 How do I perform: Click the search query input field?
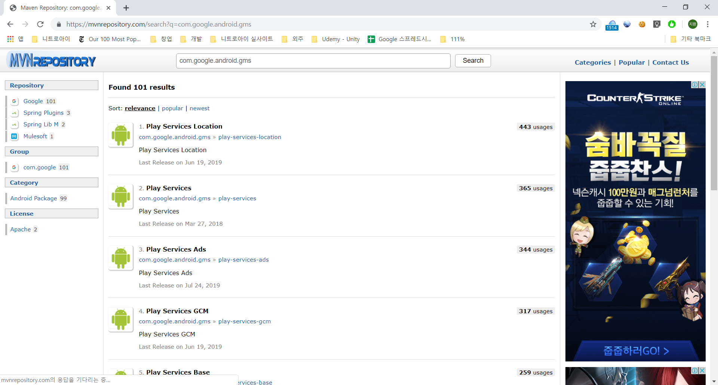click(313, 61)
